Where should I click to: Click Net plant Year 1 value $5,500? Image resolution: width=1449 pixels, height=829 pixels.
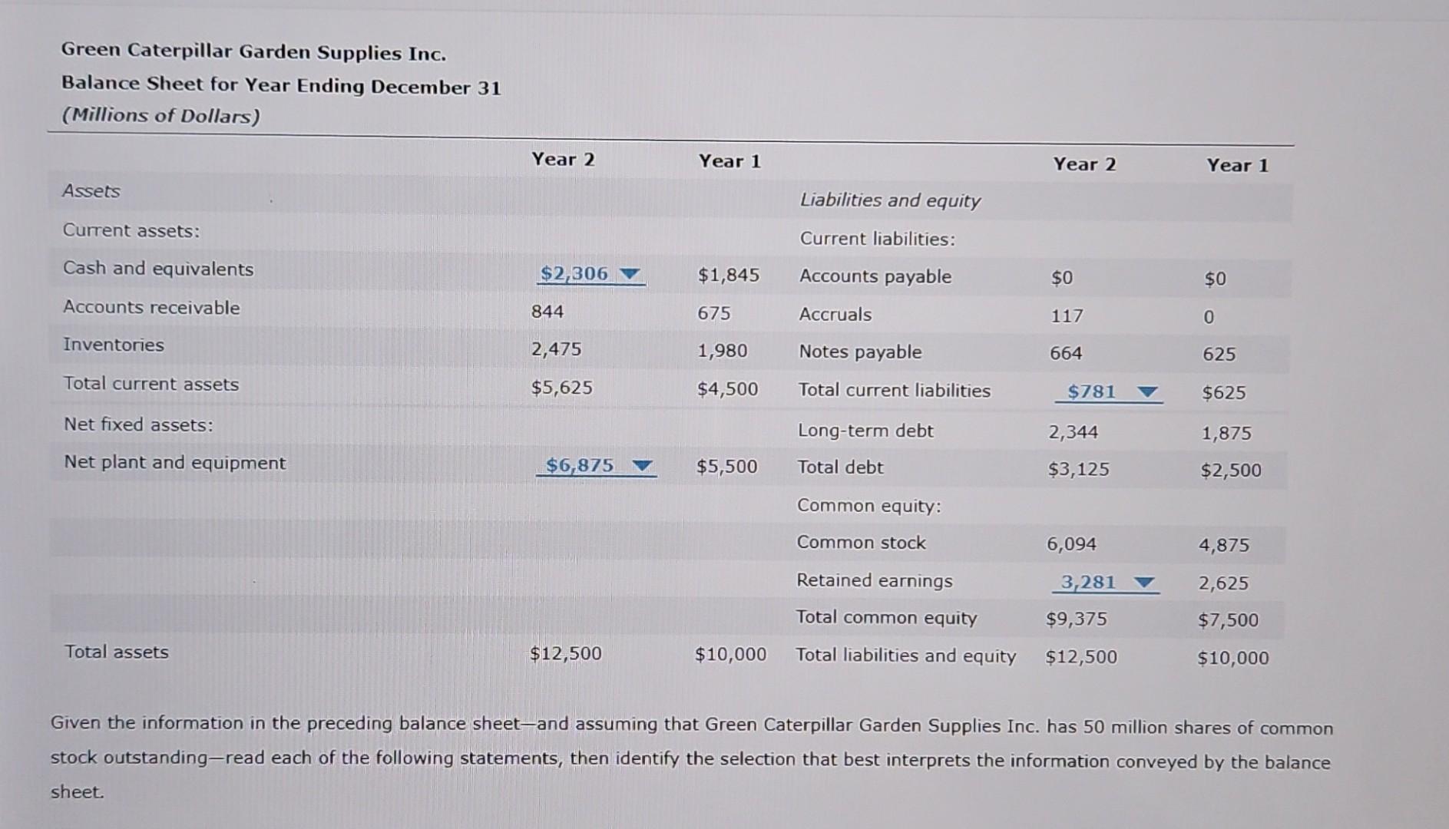(x=726, y=467)
